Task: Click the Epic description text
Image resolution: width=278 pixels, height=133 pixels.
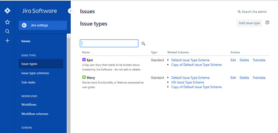Action: pos(111,67)
